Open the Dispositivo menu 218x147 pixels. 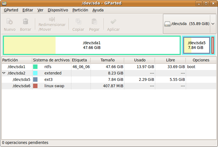[x=58, y=10]
